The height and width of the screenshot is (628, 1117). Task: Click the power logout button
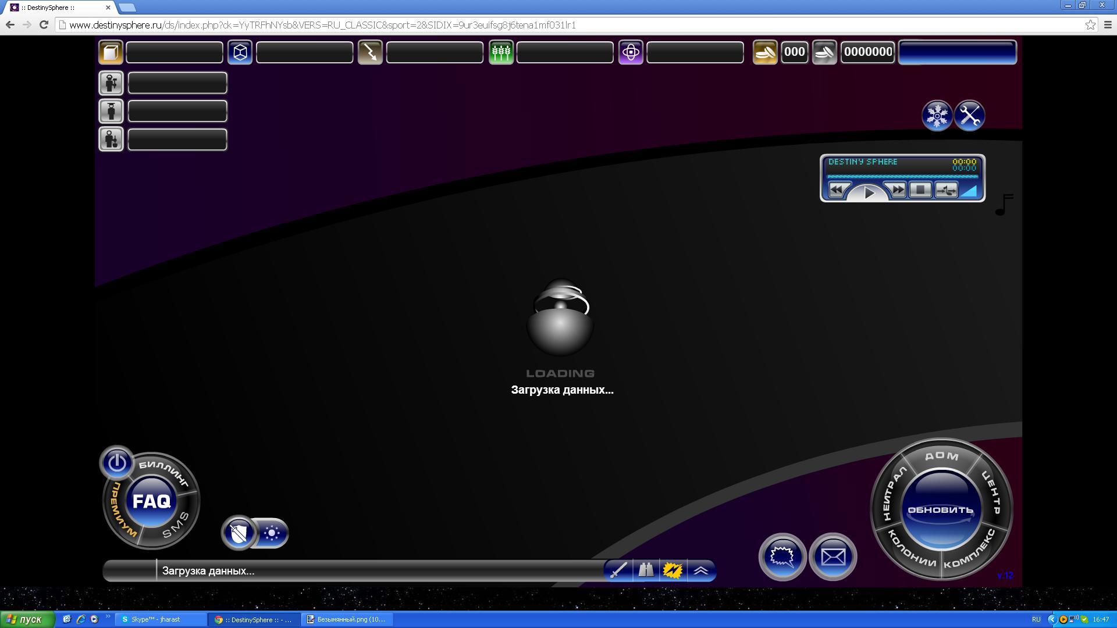[x=117, y=463]
